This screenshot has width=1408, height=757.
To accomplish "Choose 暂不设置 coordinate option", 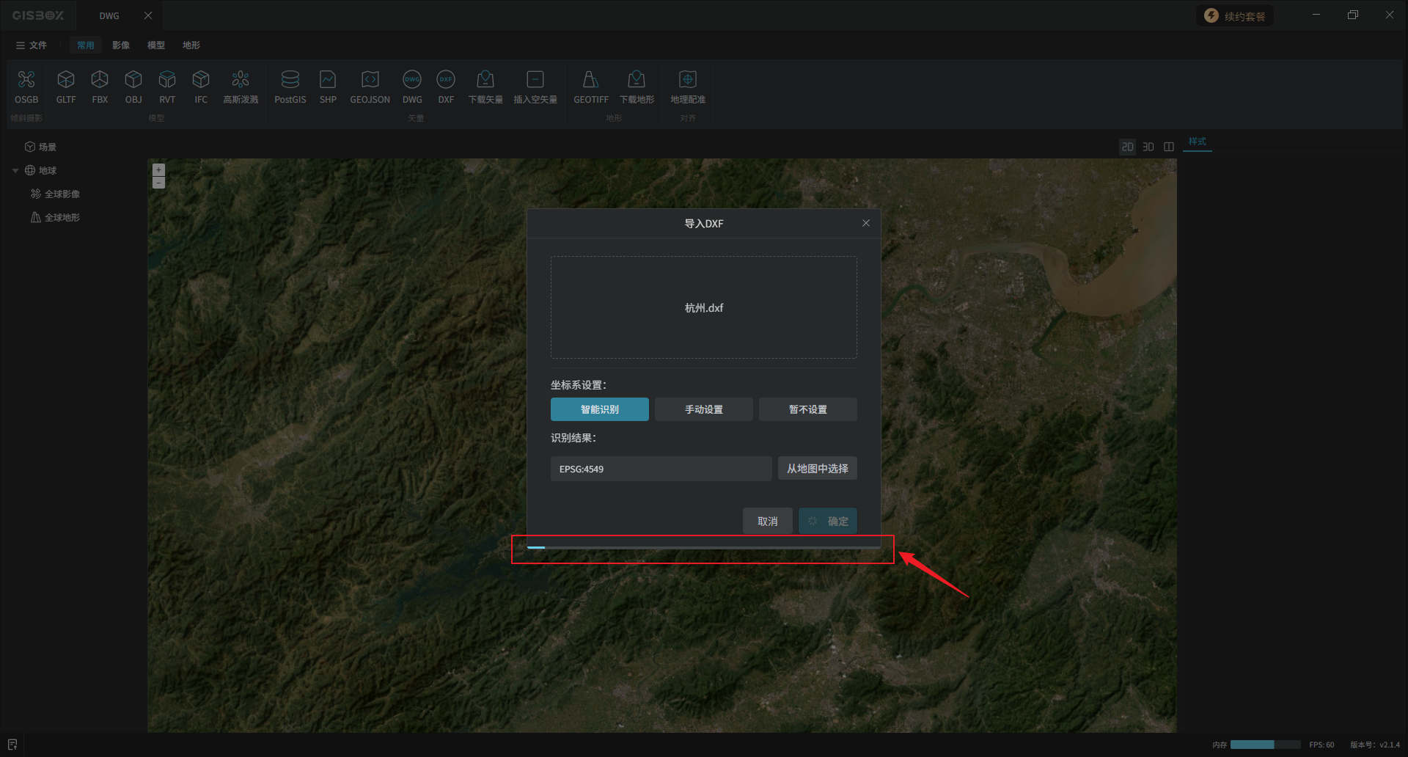I will tap(807, 409).
